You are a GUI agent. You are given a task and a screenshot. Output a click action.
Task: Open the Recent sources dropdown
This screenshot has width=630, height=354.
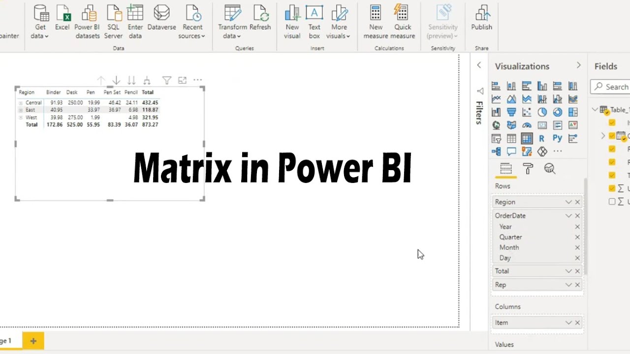[x=192, y=22]
